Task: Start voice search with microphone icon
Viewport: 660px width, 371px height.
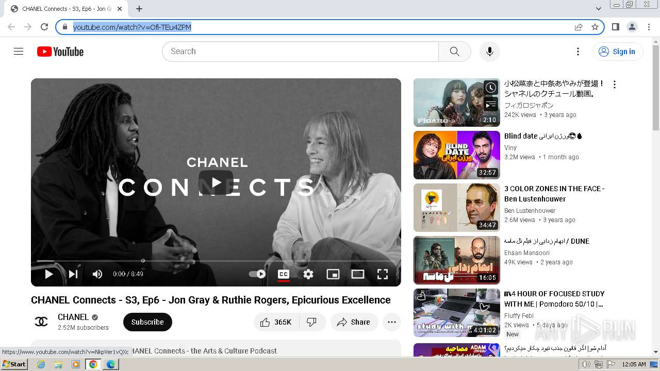Action: coord(490,52)
